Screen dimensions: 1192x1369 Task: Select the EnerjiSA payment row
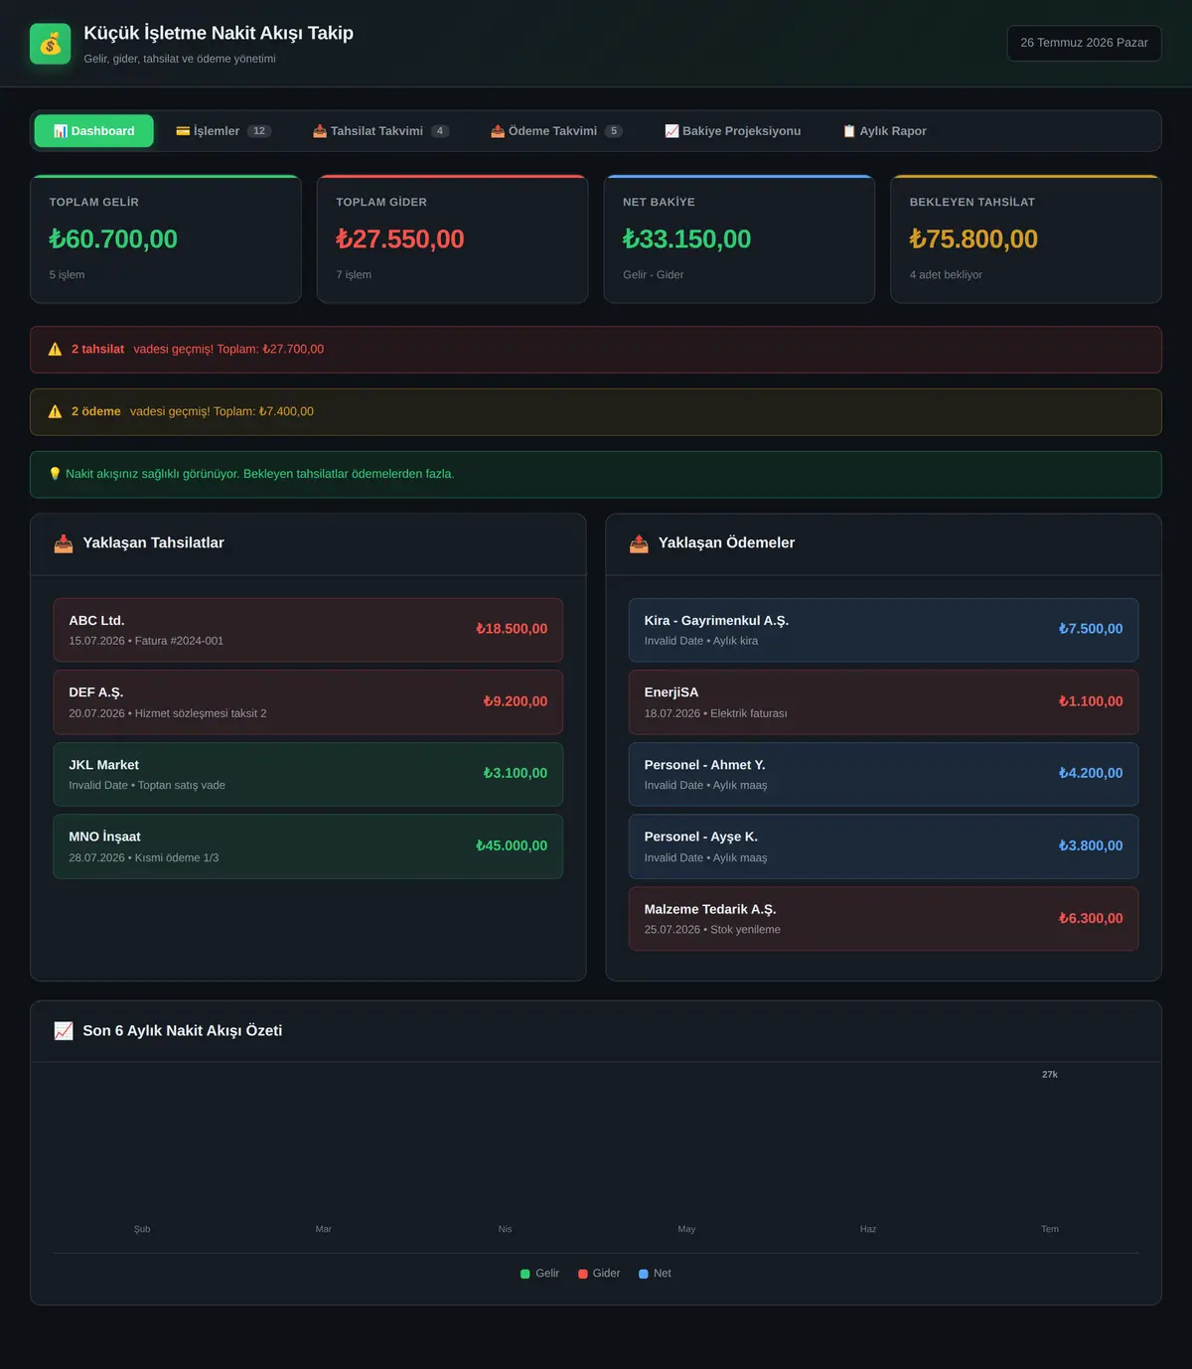[x=883, y=702]
